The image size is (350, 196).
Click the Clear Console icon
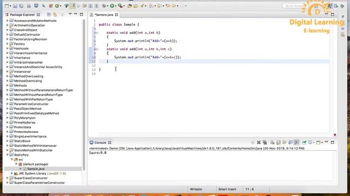point(272,143)
